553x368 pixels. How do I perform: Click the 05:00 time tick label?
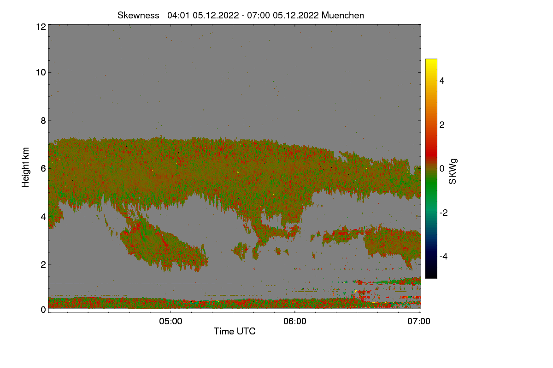click(x=171, y=322)
